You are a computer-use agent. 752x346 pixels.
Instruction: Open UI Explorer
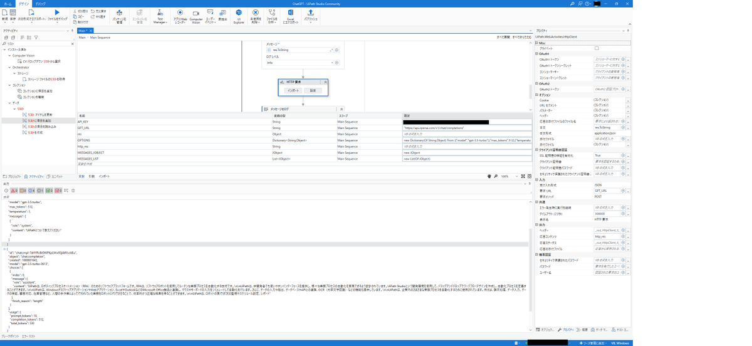(239, 16)
